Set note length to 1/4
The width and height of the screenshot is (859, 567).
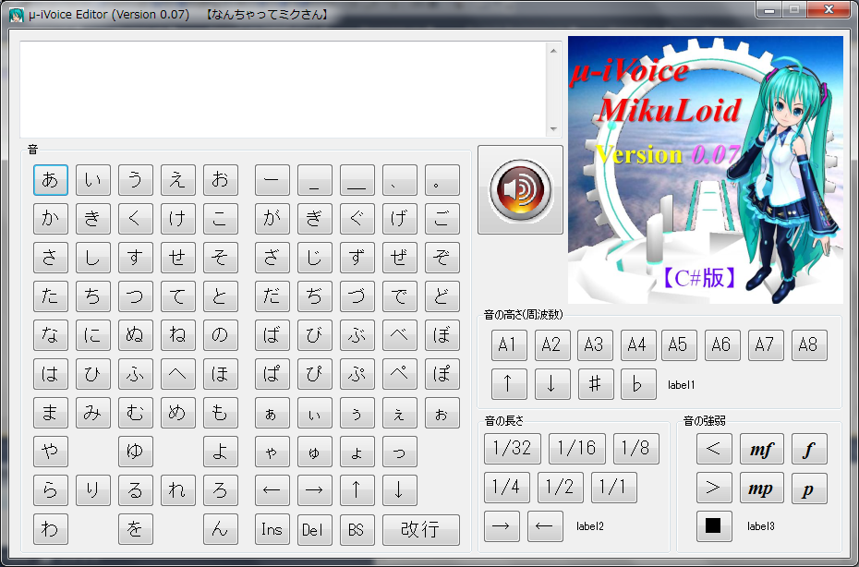click(507, 487)
